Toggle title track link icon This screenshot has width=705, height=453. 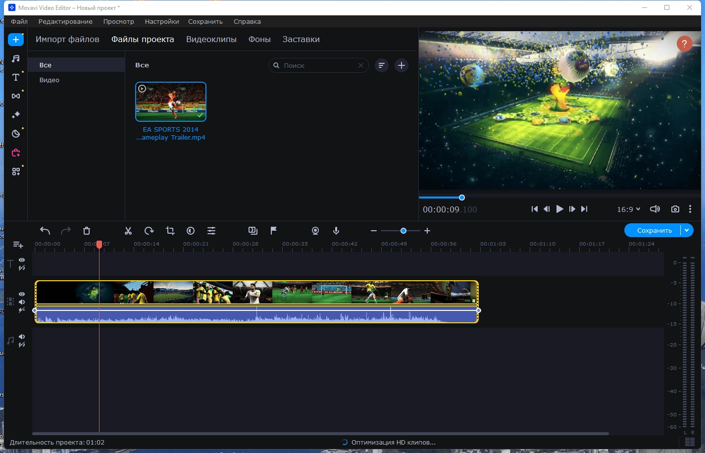pyautogui.click(x=22, y=268)
